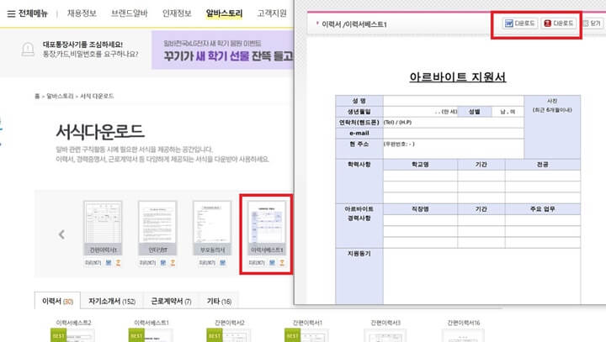Open the 간편이력서 thumbnail in the carousel
Viewport: 606px width, 342px height.
103,228
